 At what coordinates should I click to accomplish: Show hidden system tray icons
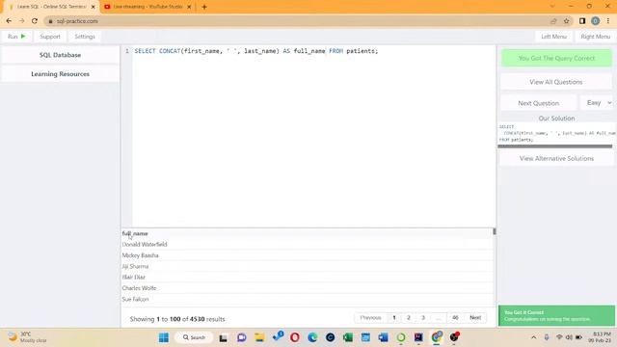point(533,337)
